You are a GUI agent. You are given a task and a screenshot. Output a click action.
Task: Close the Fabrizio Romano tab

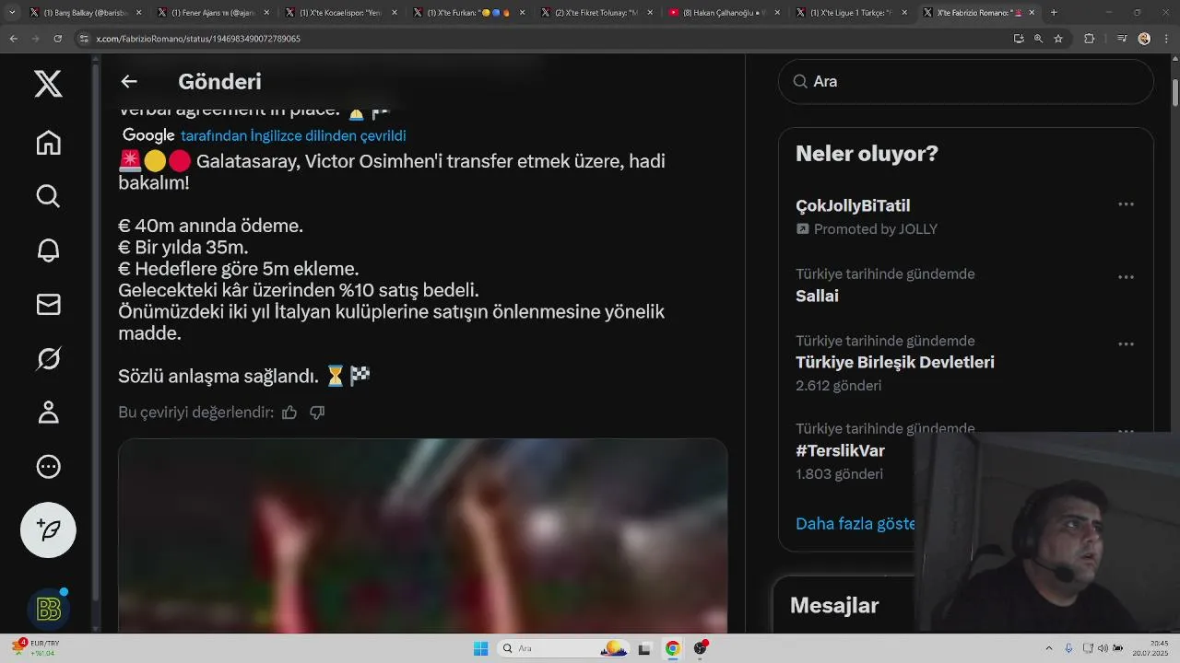click(1032, 13)
